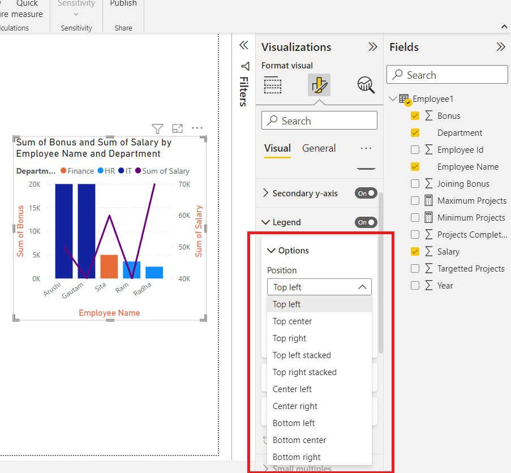The width and height of the screenshot is (511, 473).
Task: Click the light blue HR legend marker
Action: (101, 170)
